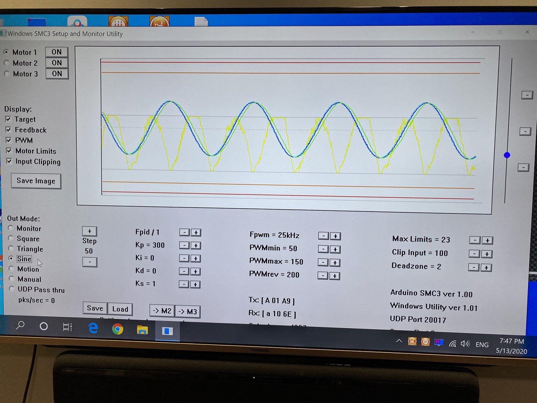This screenshot has width=537, height=403.
Task: Increase Kd value
Action: 195,271
